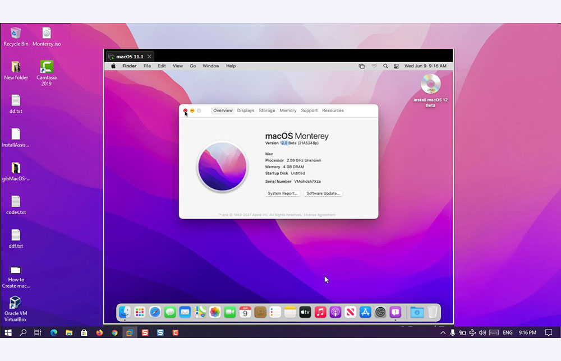Toggle the Wi-Fi status menu
Viewport: 561px width, 361px height.
[x=374, y=66]
